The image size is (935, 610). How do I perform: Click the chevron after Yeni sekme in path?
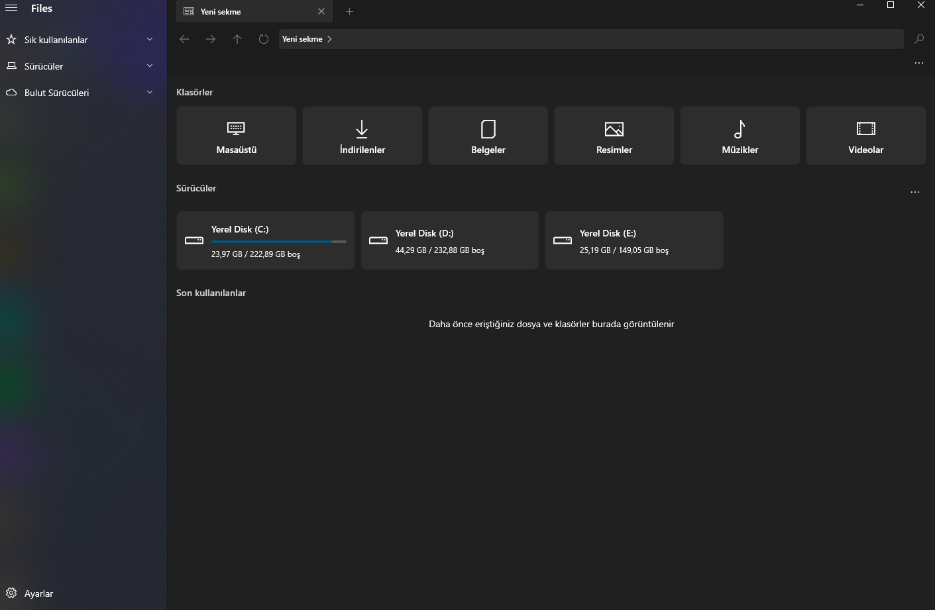click(329, 39)
